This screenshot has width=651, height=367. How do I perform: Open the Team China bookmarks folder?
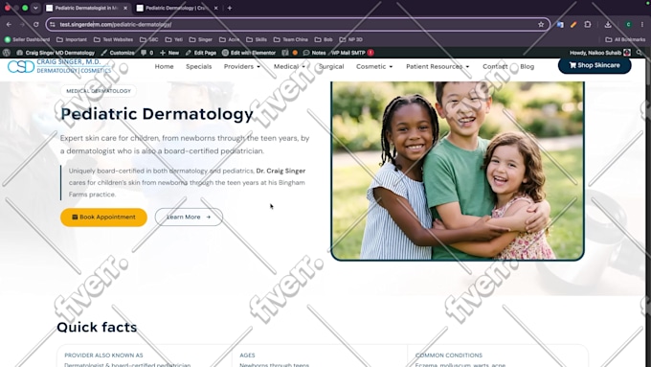pyautogui.click(x=291, y=39)
